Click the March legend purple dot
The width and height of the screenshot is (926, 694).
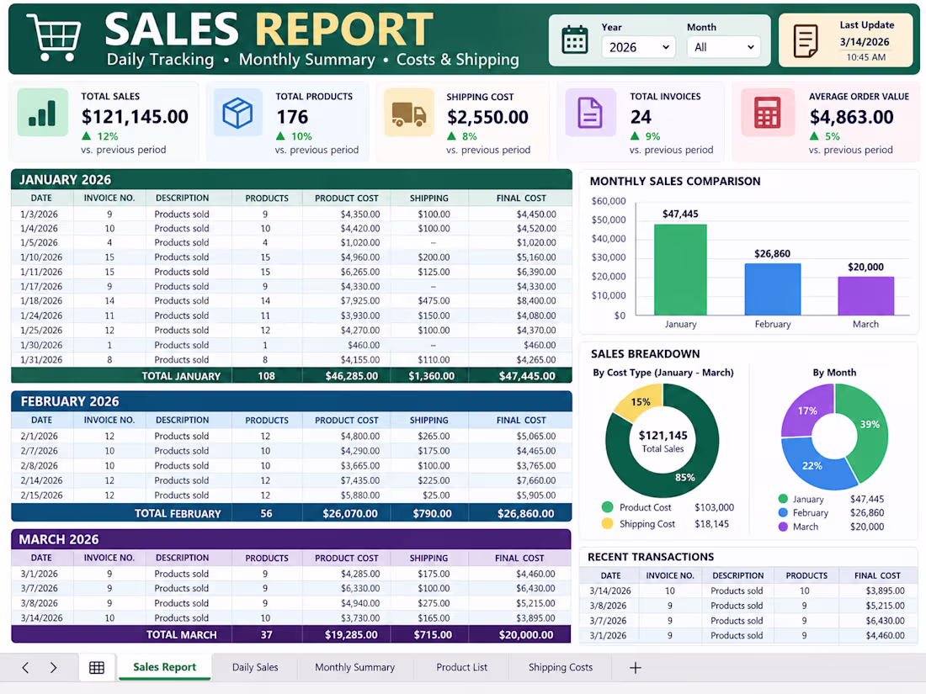click(x=783, y=527)
